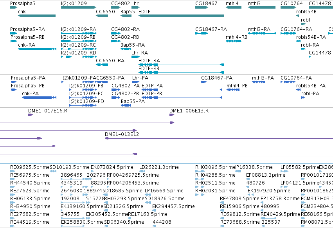Click transcript l(2)k01209-RD label
333x228 pixels.
tap(79, 53)
